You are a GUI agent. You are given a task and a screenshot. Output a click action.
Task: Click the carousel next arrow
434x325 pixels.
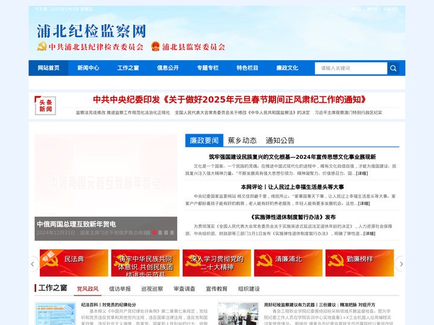pyautogui.click(x=401, y=264)
